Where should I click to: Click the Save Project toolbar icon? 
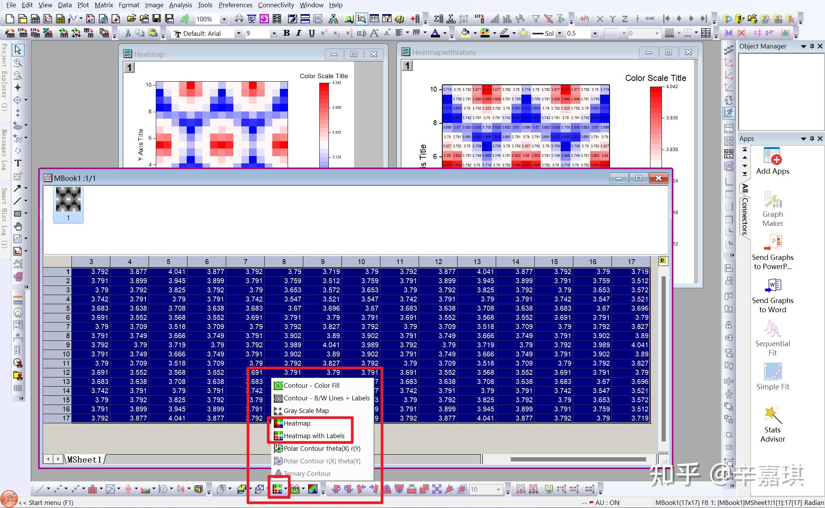click(x=157, y=18)
